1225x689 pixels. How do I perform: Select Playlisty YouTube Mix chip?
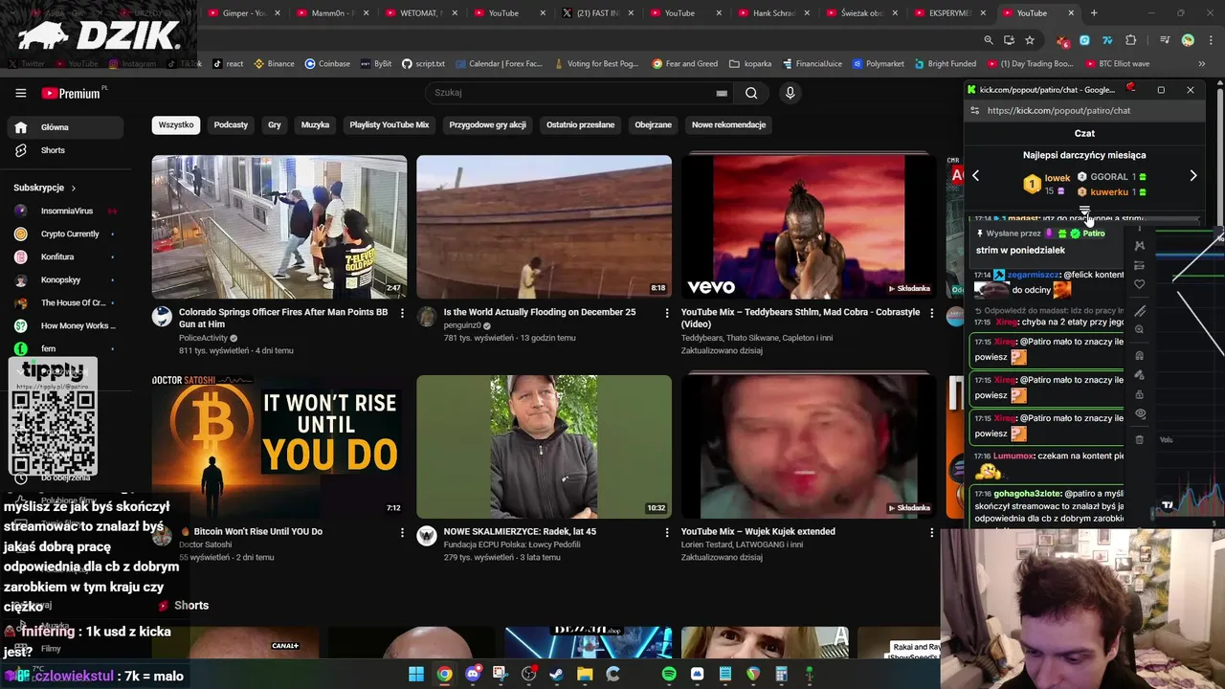pyautogui.click(x=390, y=124)
